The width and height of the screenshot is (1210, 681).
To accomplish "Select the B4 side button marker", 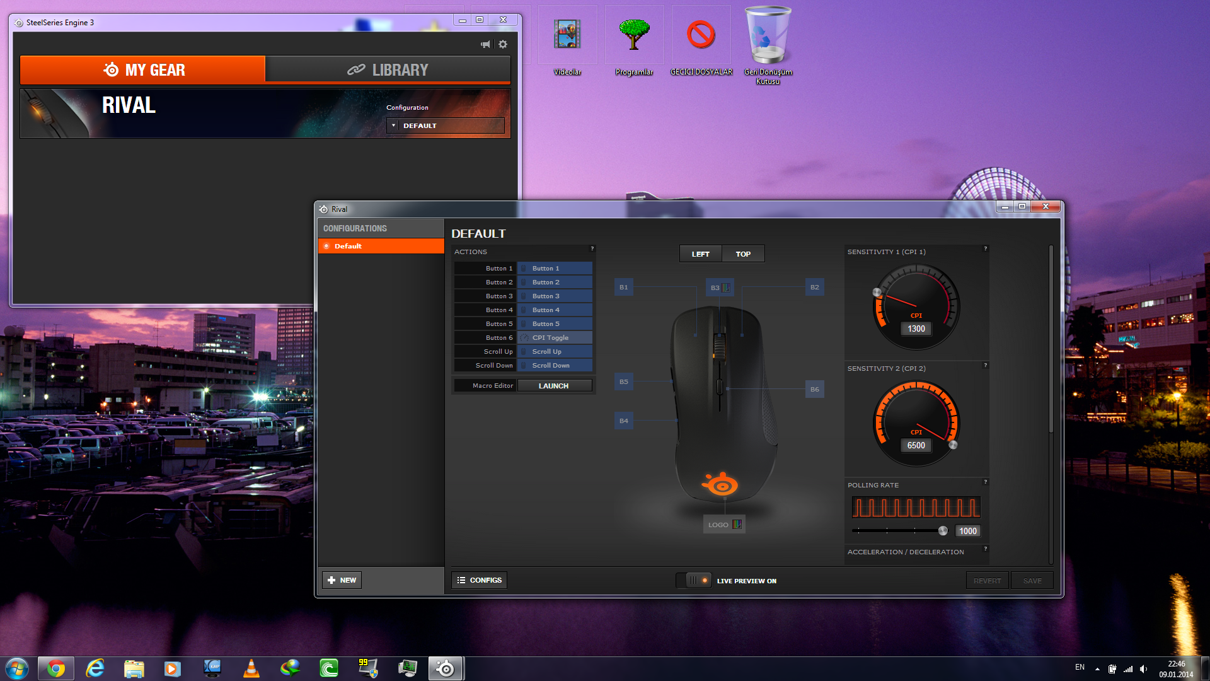I will click(x=623, y=421).
